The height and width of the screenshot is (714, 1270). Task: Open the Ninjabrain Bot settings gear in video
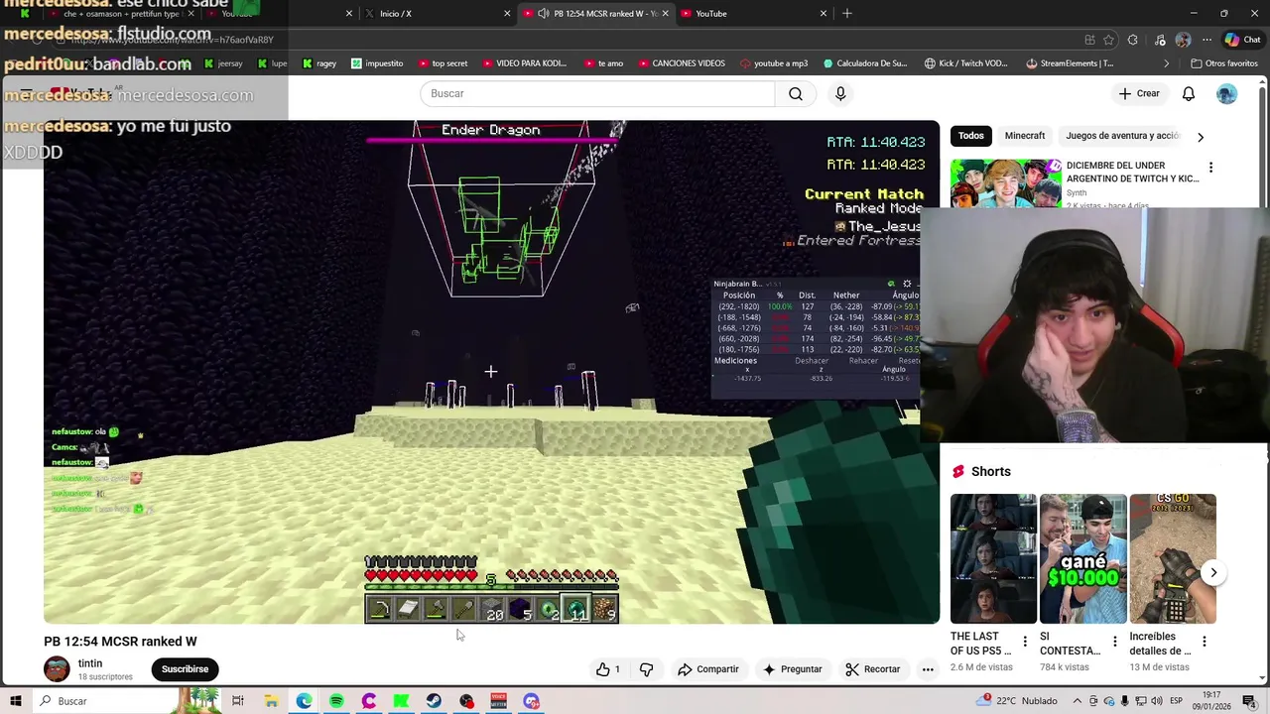pyautogui.click(x=906, y=284)
